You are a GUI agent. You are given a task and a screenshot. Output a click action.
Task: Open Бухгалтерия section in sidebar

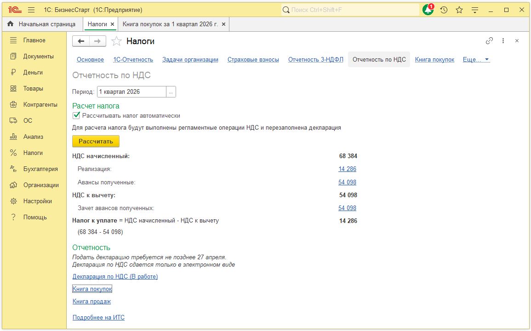pyautogui.click(x=40, y=169)
